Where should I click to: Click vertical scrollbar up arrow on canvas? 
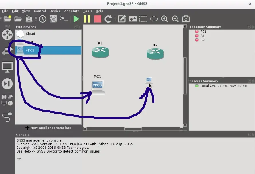[x=185, y=27]
